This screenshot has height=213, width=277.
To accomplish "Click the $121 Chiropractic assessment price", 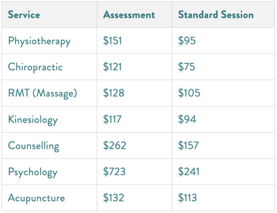I will point(113,67).
